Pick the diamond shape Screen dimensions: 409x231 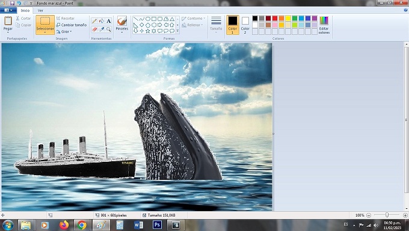click(x=141, y=25)
